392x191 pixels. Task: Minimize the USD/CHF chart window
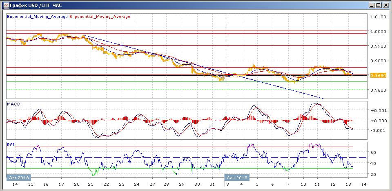coord(371,5)
